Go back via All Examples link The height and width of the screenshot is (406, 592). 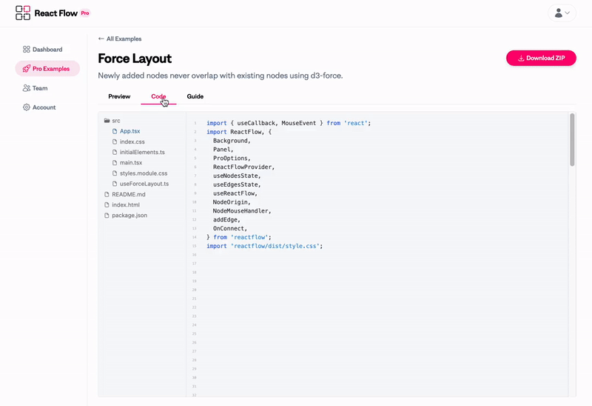click(120, 39)
